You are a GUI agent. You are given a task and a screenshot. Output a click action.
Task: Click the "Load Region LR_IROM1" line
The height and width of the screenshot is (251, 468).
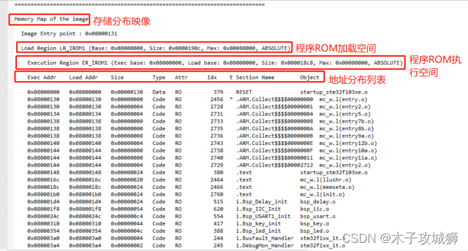(155, 48)
